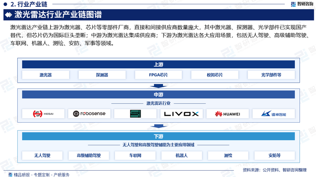Image resolution: width=316 pixels, height=177 pixels.
Task: Click the 中游 header bar
Action: point(158,94)
